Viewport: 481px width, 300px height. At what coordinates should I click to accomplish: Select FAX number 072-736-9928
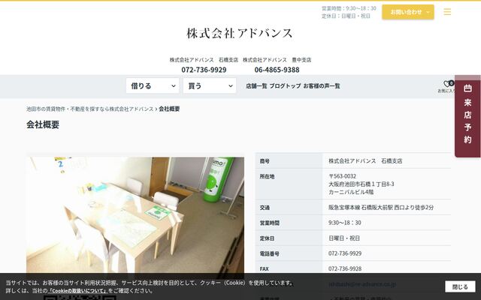345,268
